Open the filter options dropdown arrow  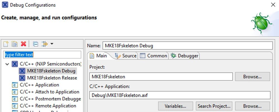[52, 44]
